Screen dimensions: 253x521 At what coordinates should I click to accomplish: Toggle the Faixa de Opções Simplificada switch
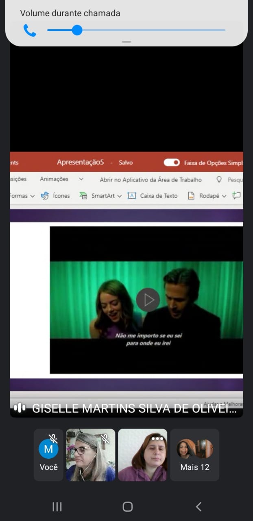pos(172,162)
